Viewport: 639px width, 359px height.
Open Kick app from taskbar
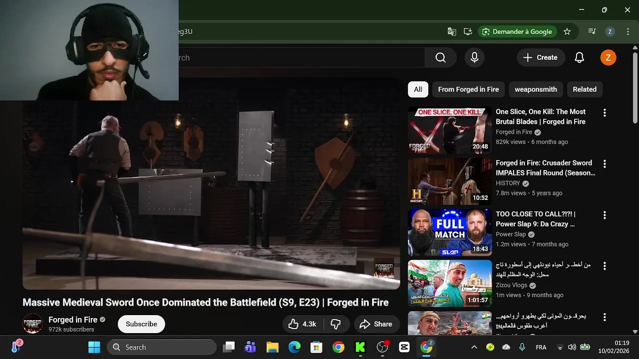[360, 347]
